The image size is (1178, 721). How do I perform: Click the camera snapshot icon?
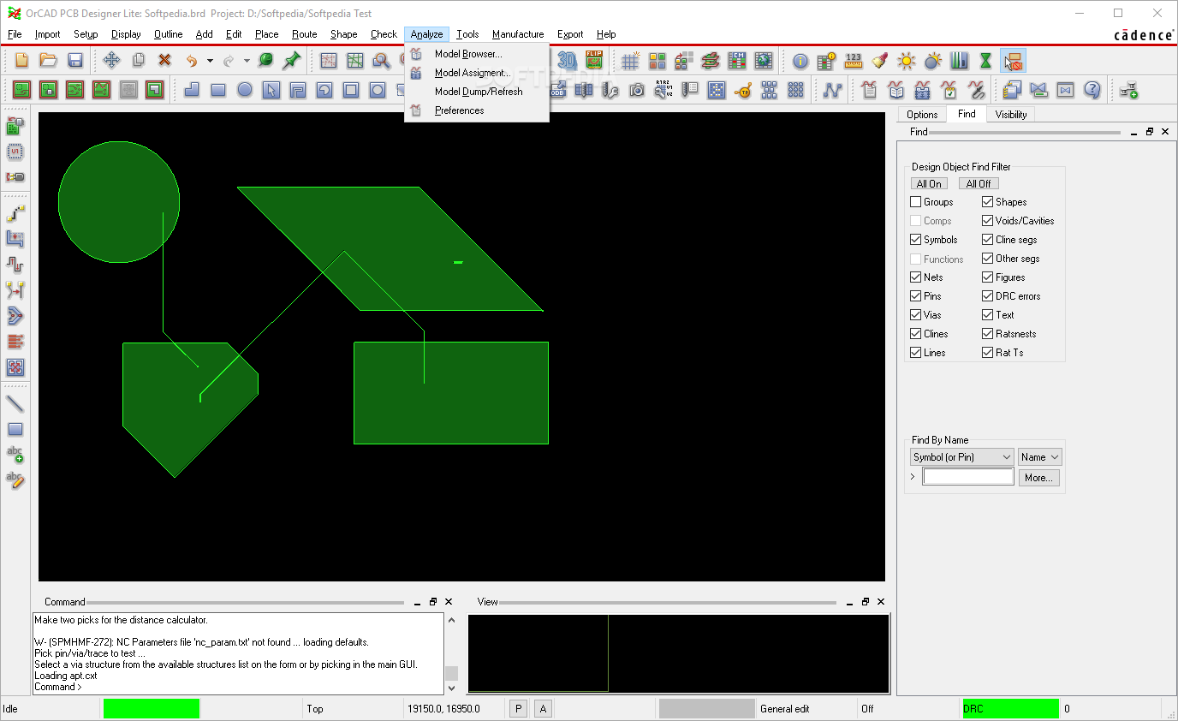(x=636, y=90)
